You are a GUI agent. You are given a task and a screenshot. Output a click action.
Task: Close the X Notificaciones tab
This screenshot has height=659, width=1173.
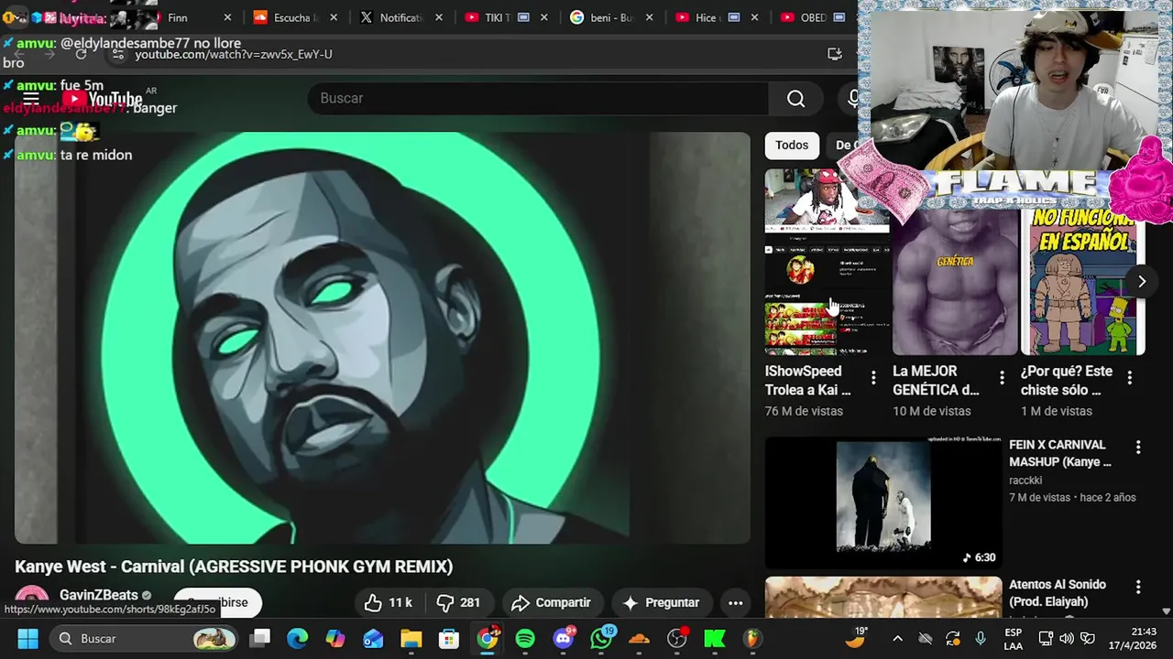click(439, 17)
